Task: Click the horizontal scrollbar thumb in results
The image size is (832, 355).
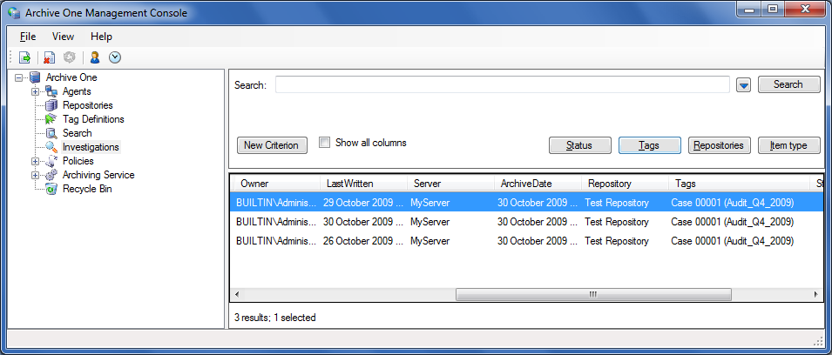Action: tap(593, 295)
